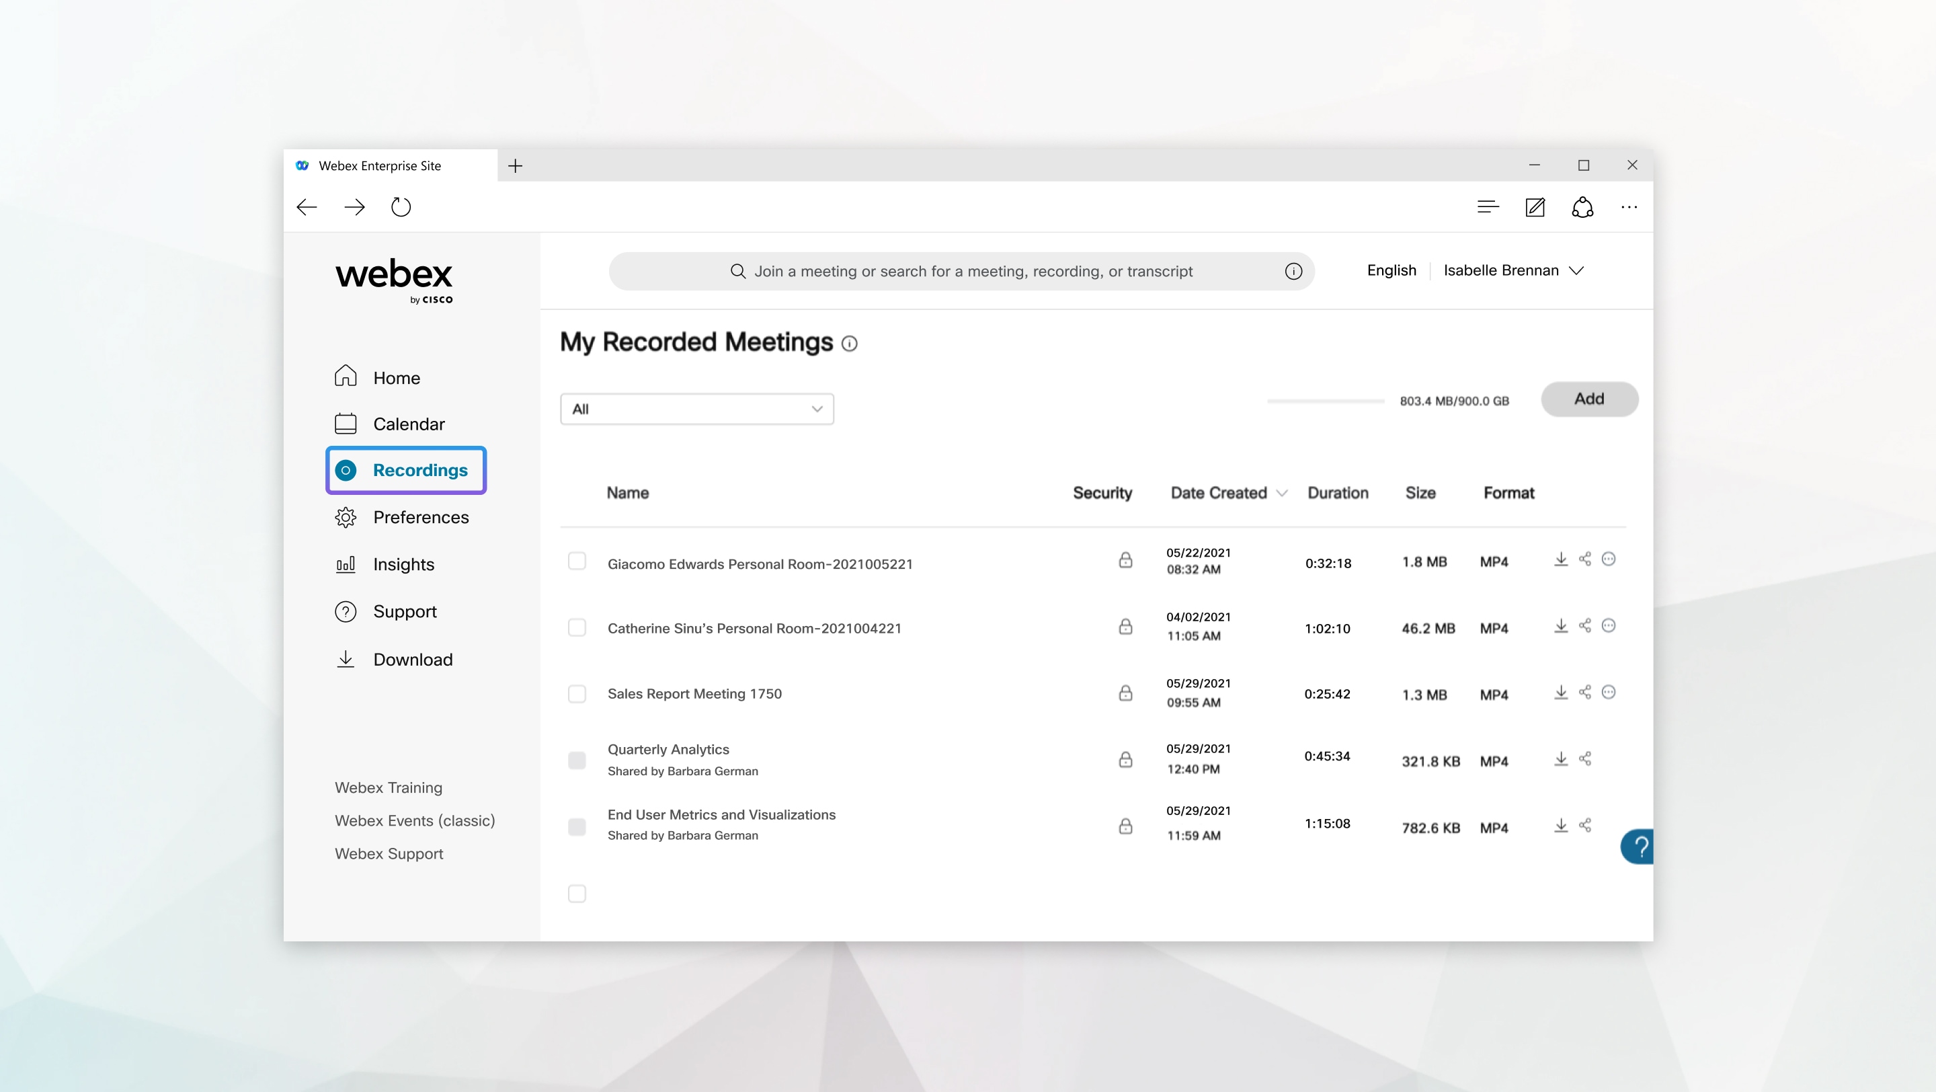Open the Calendar from the sidebar
The width and height of the screenshot is (1936, 1092).
[x=409, y=423]
